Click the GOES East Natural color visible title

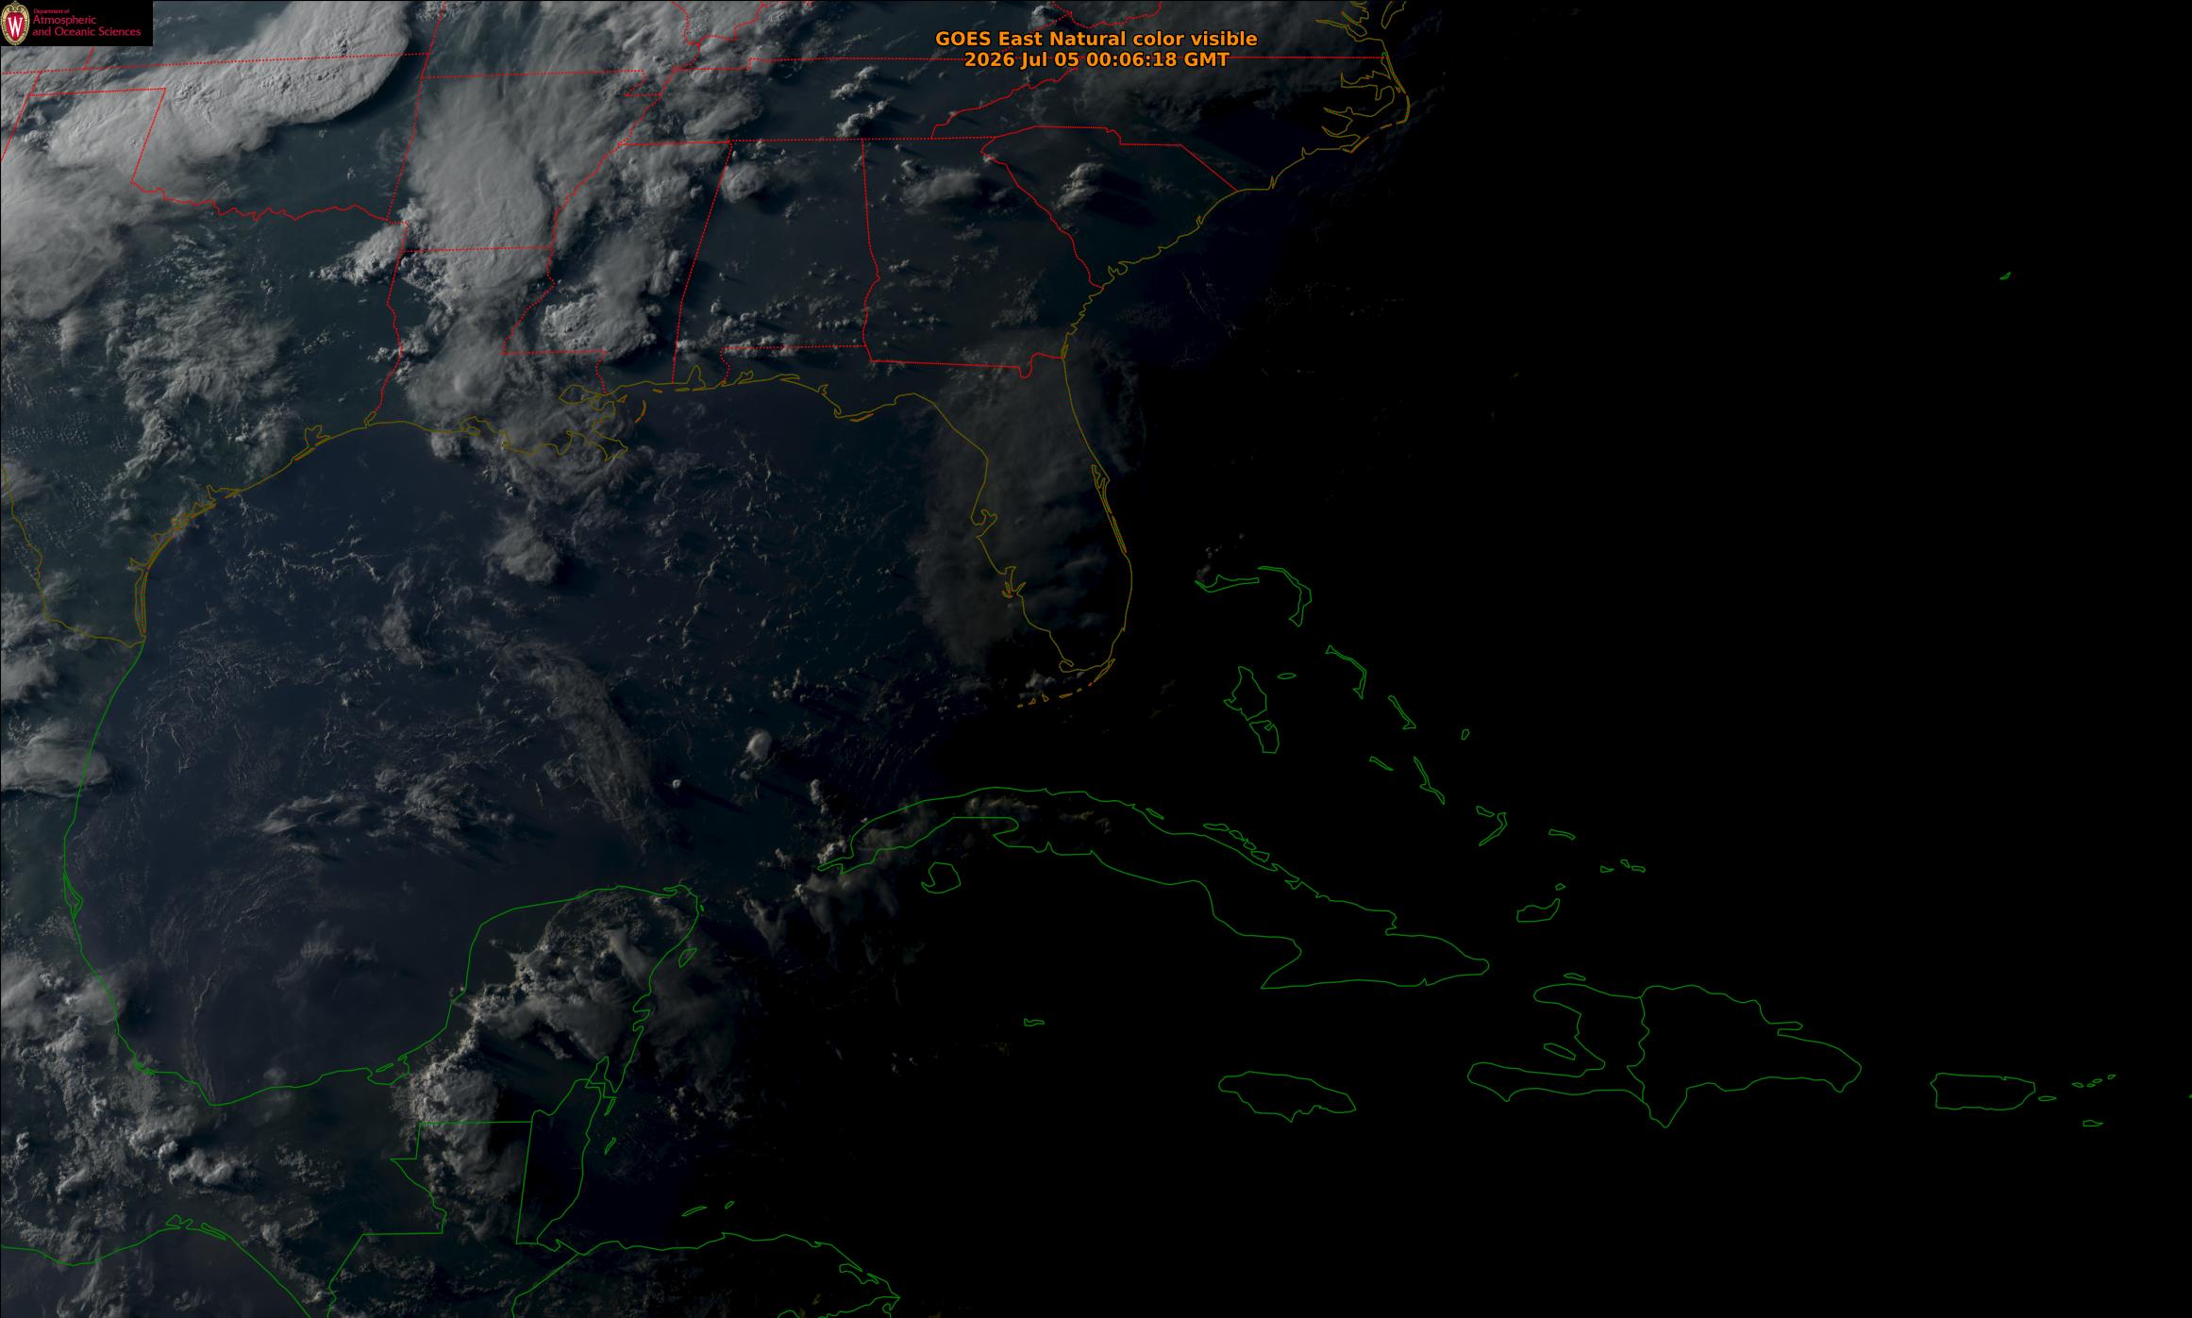1096,39
